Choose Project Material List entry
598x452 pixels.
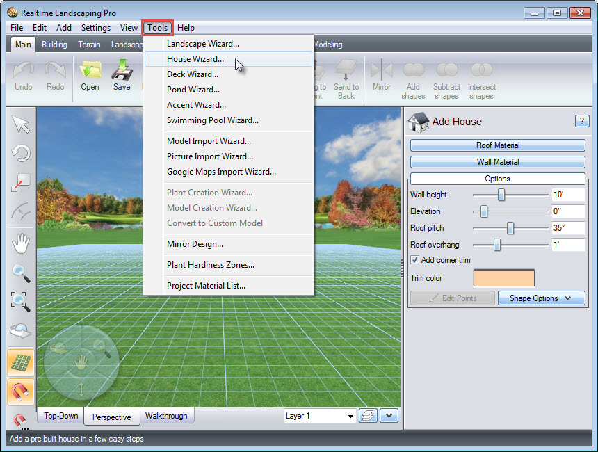(x=229, y=286)
